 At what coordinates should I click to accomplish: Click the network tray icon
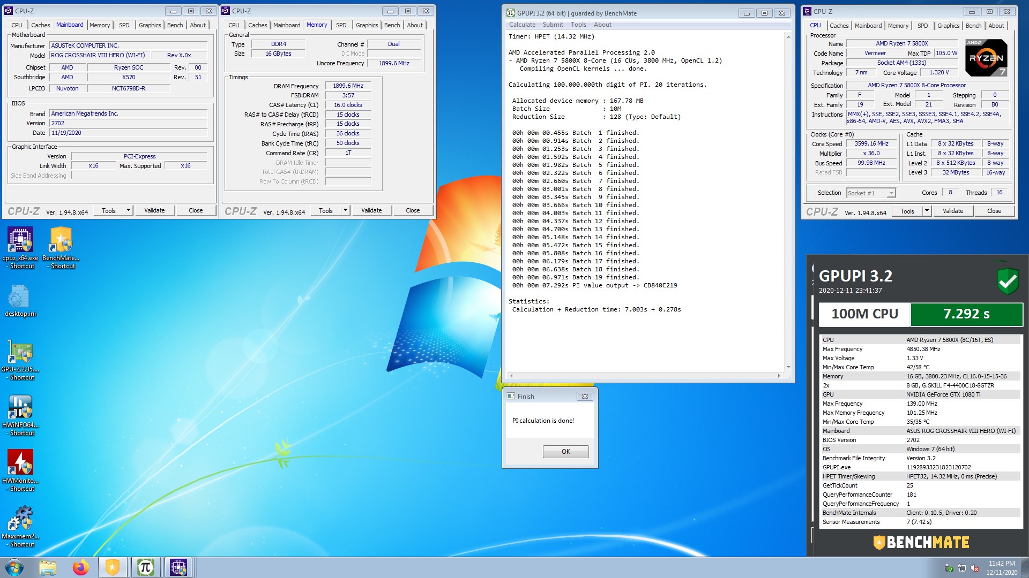pos(962,568)
